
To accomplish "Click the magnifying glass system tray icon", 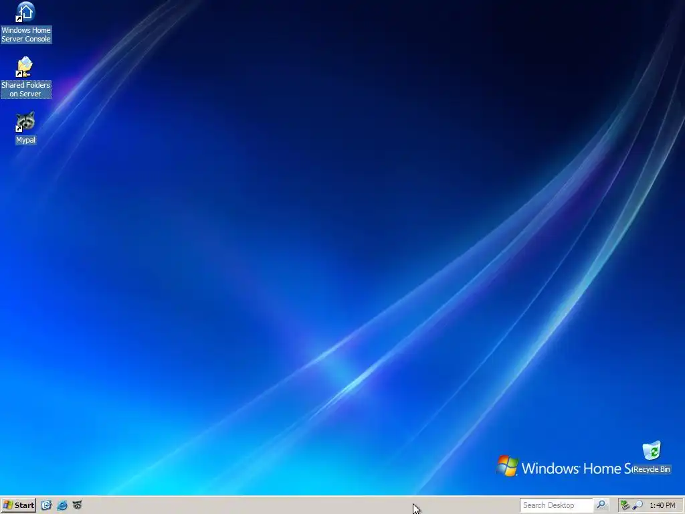I will [638, 505].
